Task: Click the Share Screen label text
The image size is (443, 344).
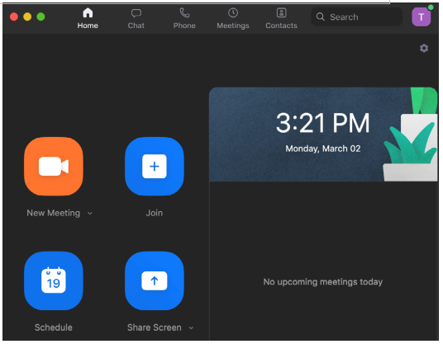Action: [x=155, y=328]
